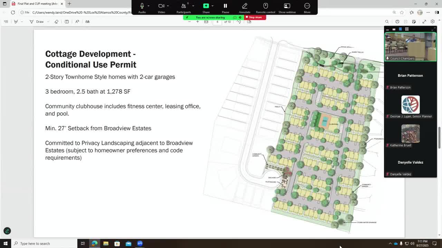Click the green share security shield icon
Viewport: 442px width, 248px height.
240,18
